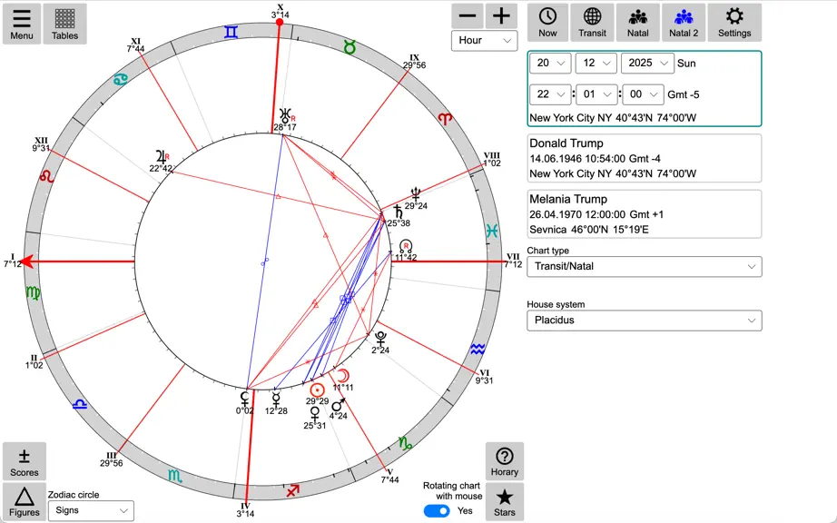Select the Melania Trump natal data card

coord(645,214)
